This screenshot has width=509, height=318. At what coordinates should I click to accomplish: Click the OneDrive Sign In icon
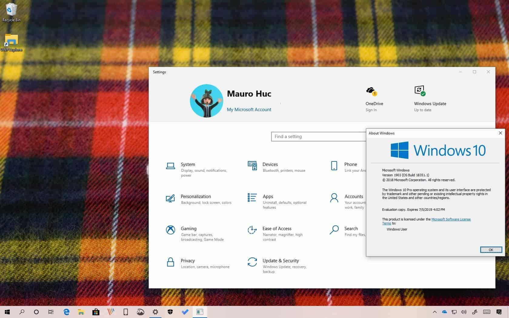pos(371,91)
